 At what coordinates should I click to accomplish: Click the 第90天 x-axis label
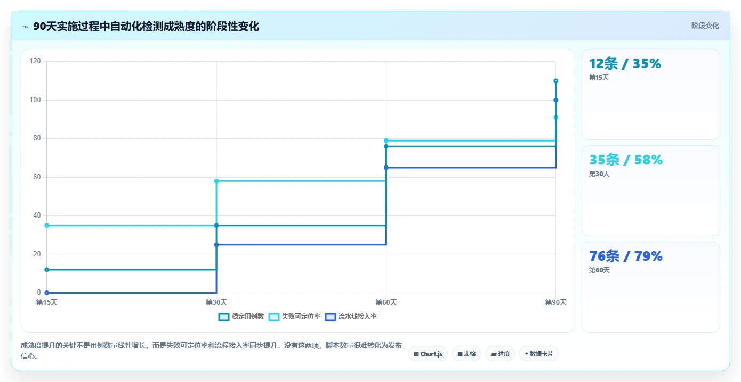tap(555, 302)
